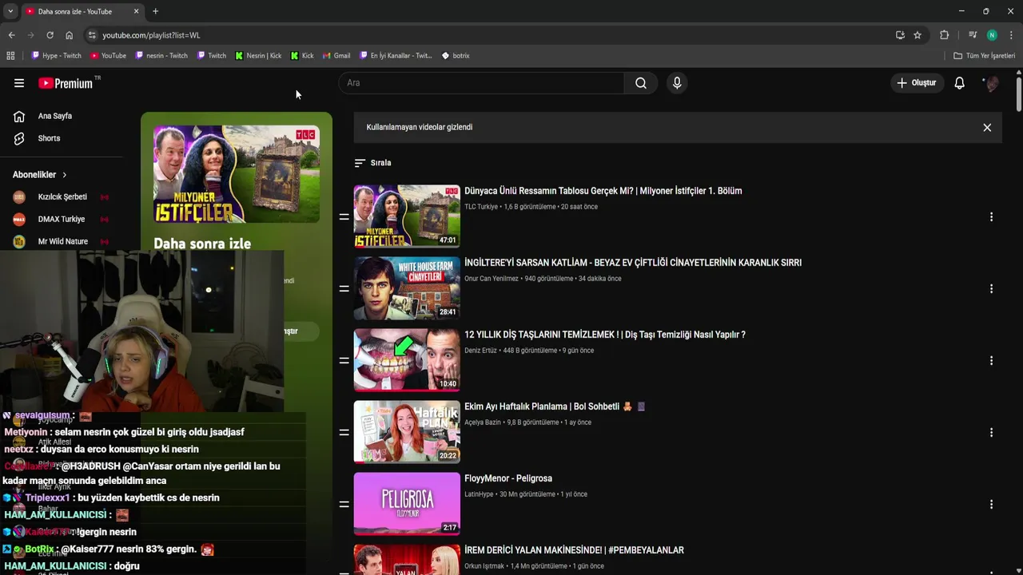Image resolution: width=1023 pixels, height=575 pixels.
Task: Bookmark this page with star icon
Action: click(x=918, y=35)
